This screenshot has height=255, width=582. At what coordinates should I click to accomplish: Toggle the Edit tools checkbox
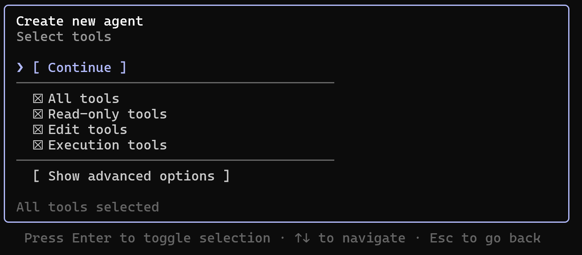(x=38, y=130)
